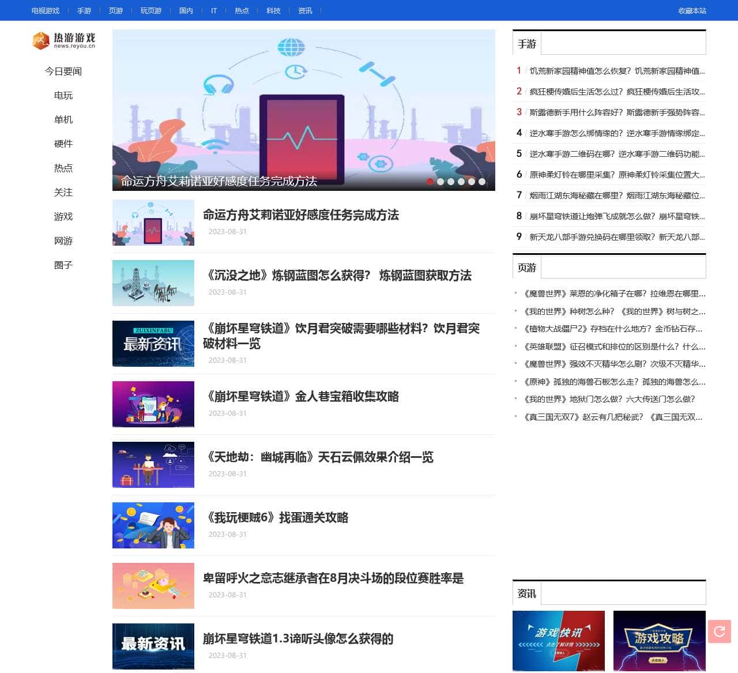Image resolution: width=738 pixels, height=673 pixels.
Task: Select the fourth carousel dot
Action: click(461, 181)
